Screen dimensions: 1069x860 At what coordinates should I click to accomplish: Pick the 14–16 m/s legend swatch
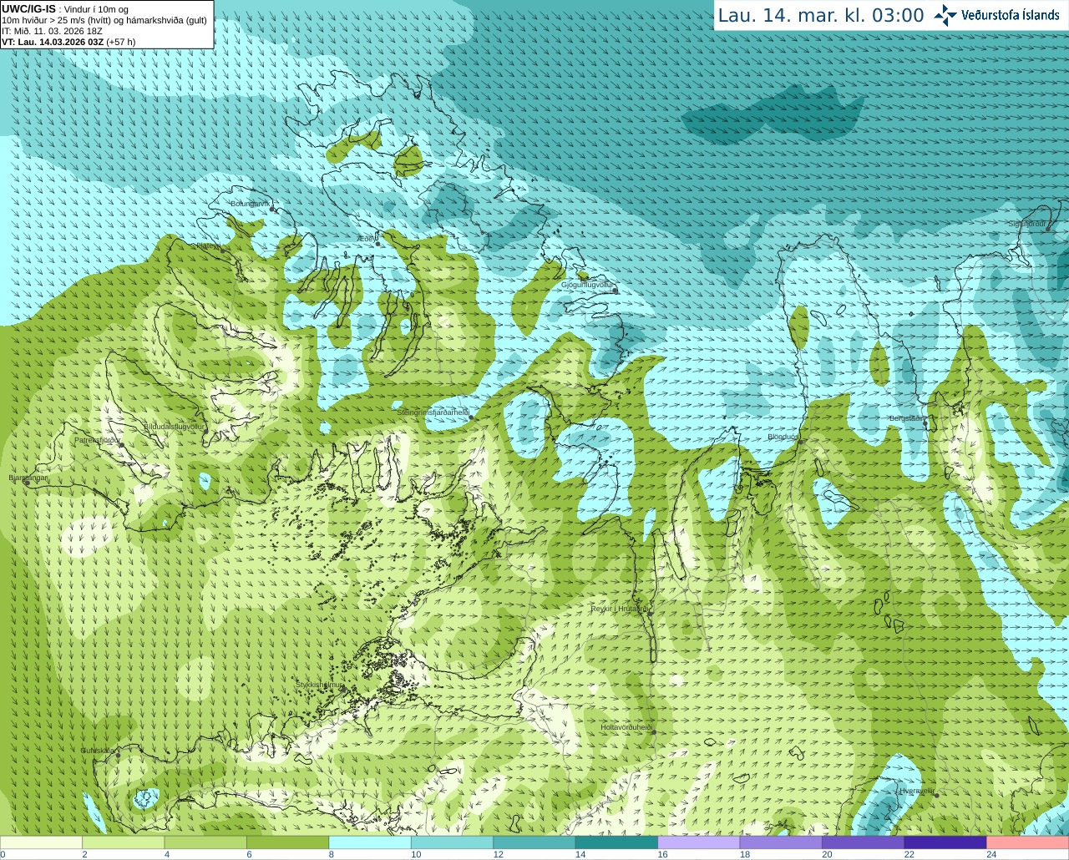(616, 842)
